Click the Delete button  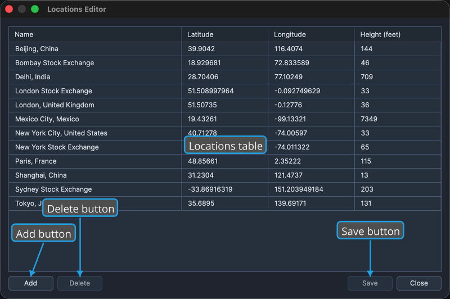(80, 283)
